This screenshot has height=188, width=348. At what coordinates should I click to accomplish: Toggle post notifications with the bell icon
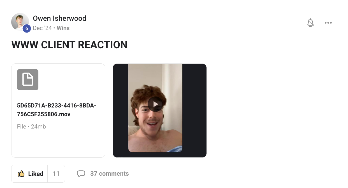pos(310,23)
